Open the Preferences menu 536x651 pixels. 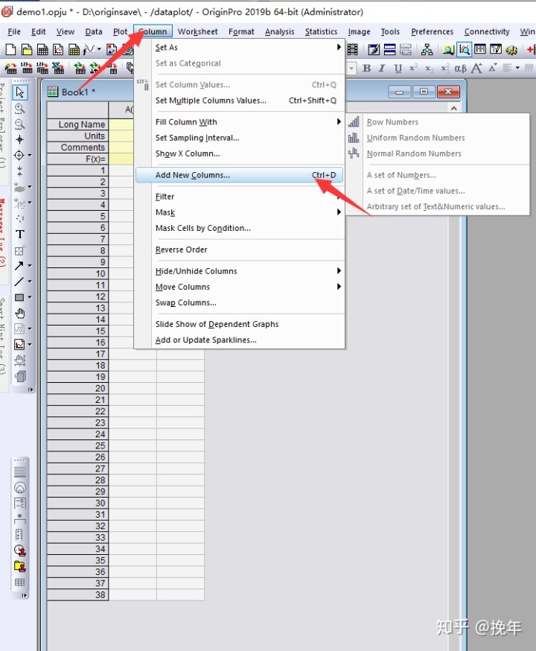click(x=433, y=32)
